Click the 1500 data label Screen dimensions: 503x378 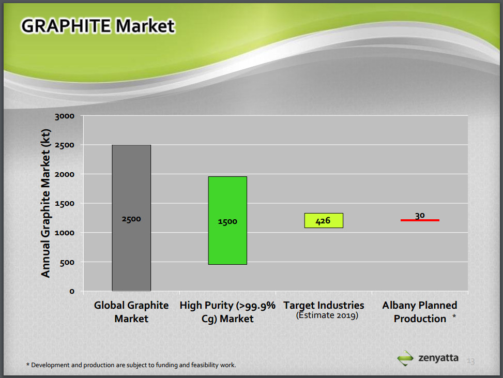227,221
